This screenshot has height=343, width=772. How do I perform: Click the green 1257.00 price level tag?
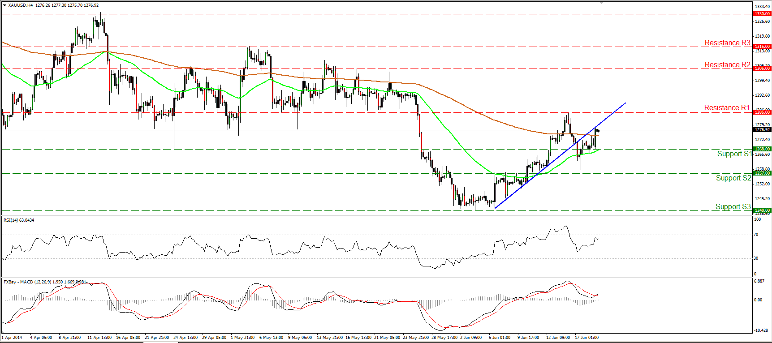coord(762,173)
